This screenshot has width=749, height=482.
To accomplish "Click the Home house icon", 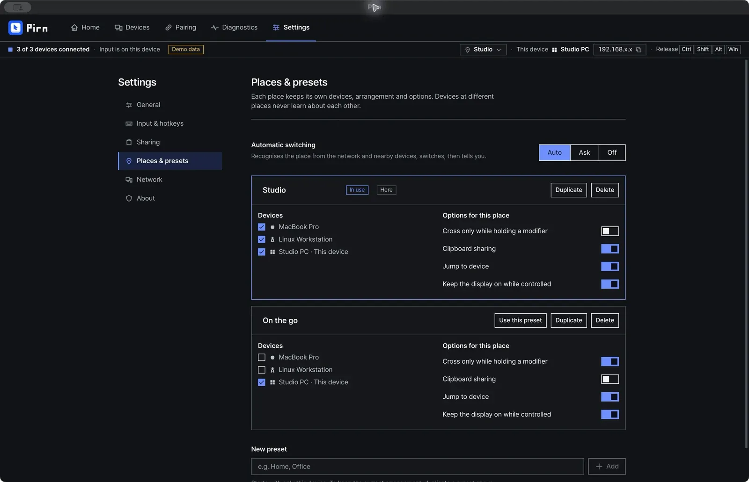I will pyautogui.click(x=74, y=28).
